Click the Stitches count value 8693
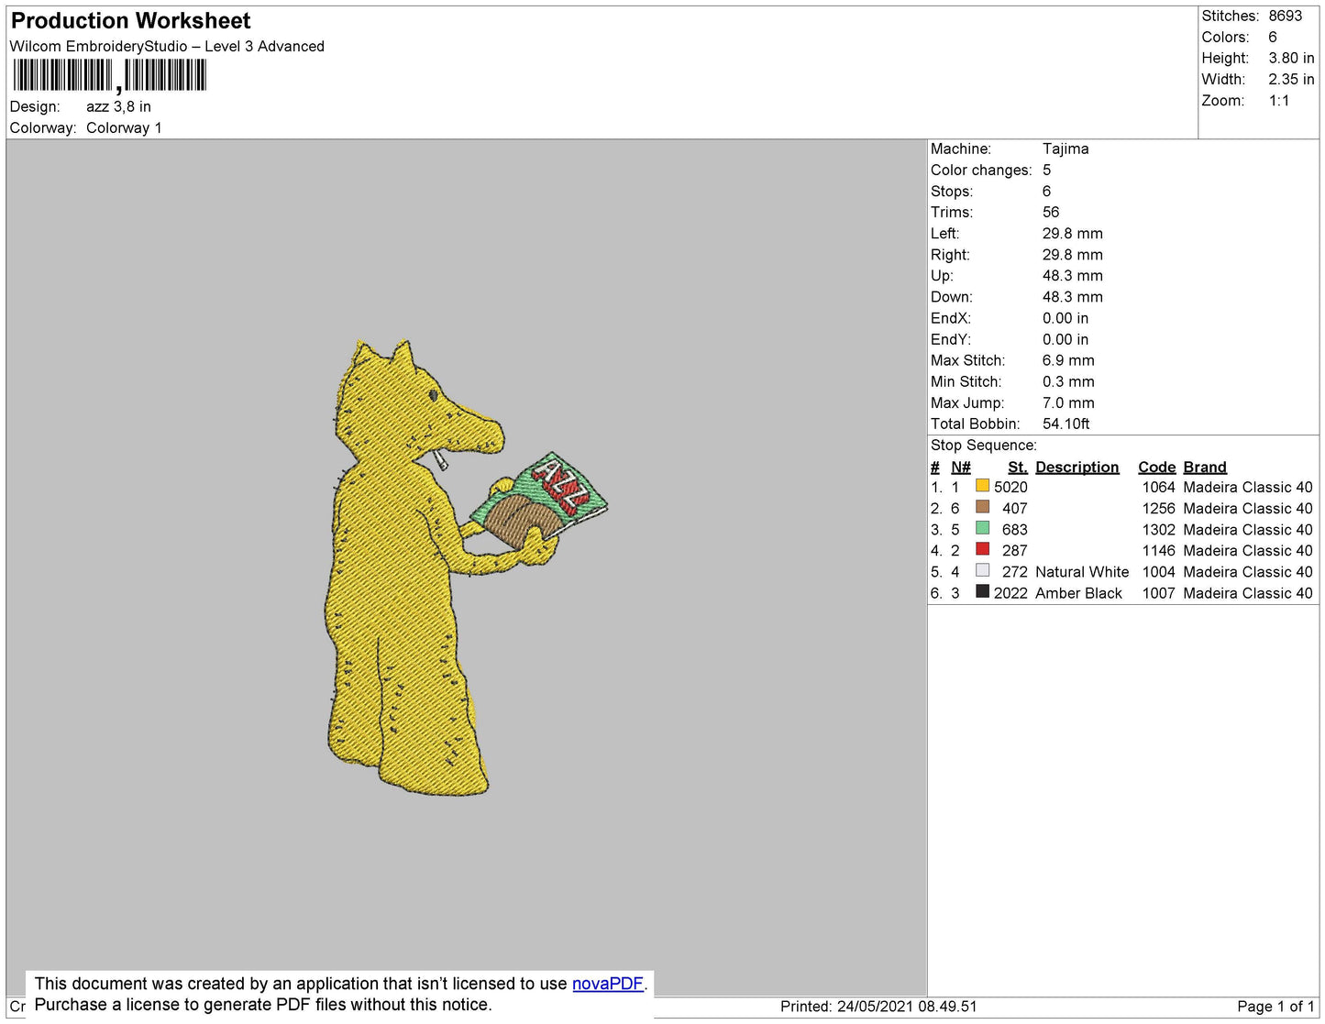This screenshot has height=1024, width=1325. (1285, 16)
